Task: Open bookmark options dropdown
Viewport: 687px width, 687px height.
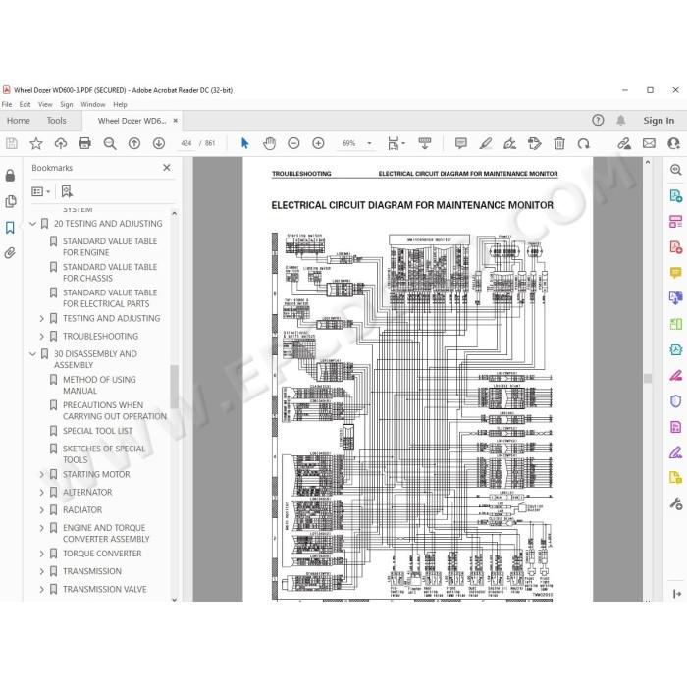Action: (41, 191)
